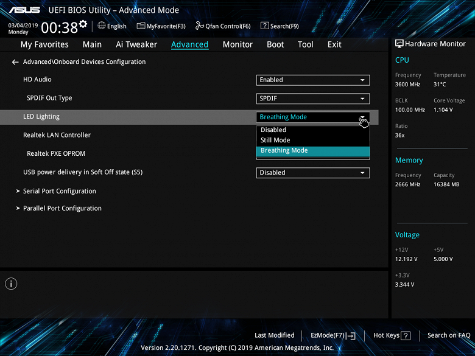Open the Search on FAQ link
This screenshot has width=475, height=356.
pos(449,335)
